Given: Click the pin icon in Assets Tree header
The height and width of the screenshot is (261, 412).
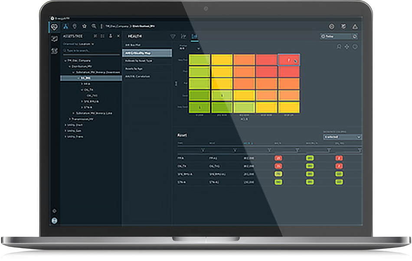Looking at the screenshot, I should (111, 36).
